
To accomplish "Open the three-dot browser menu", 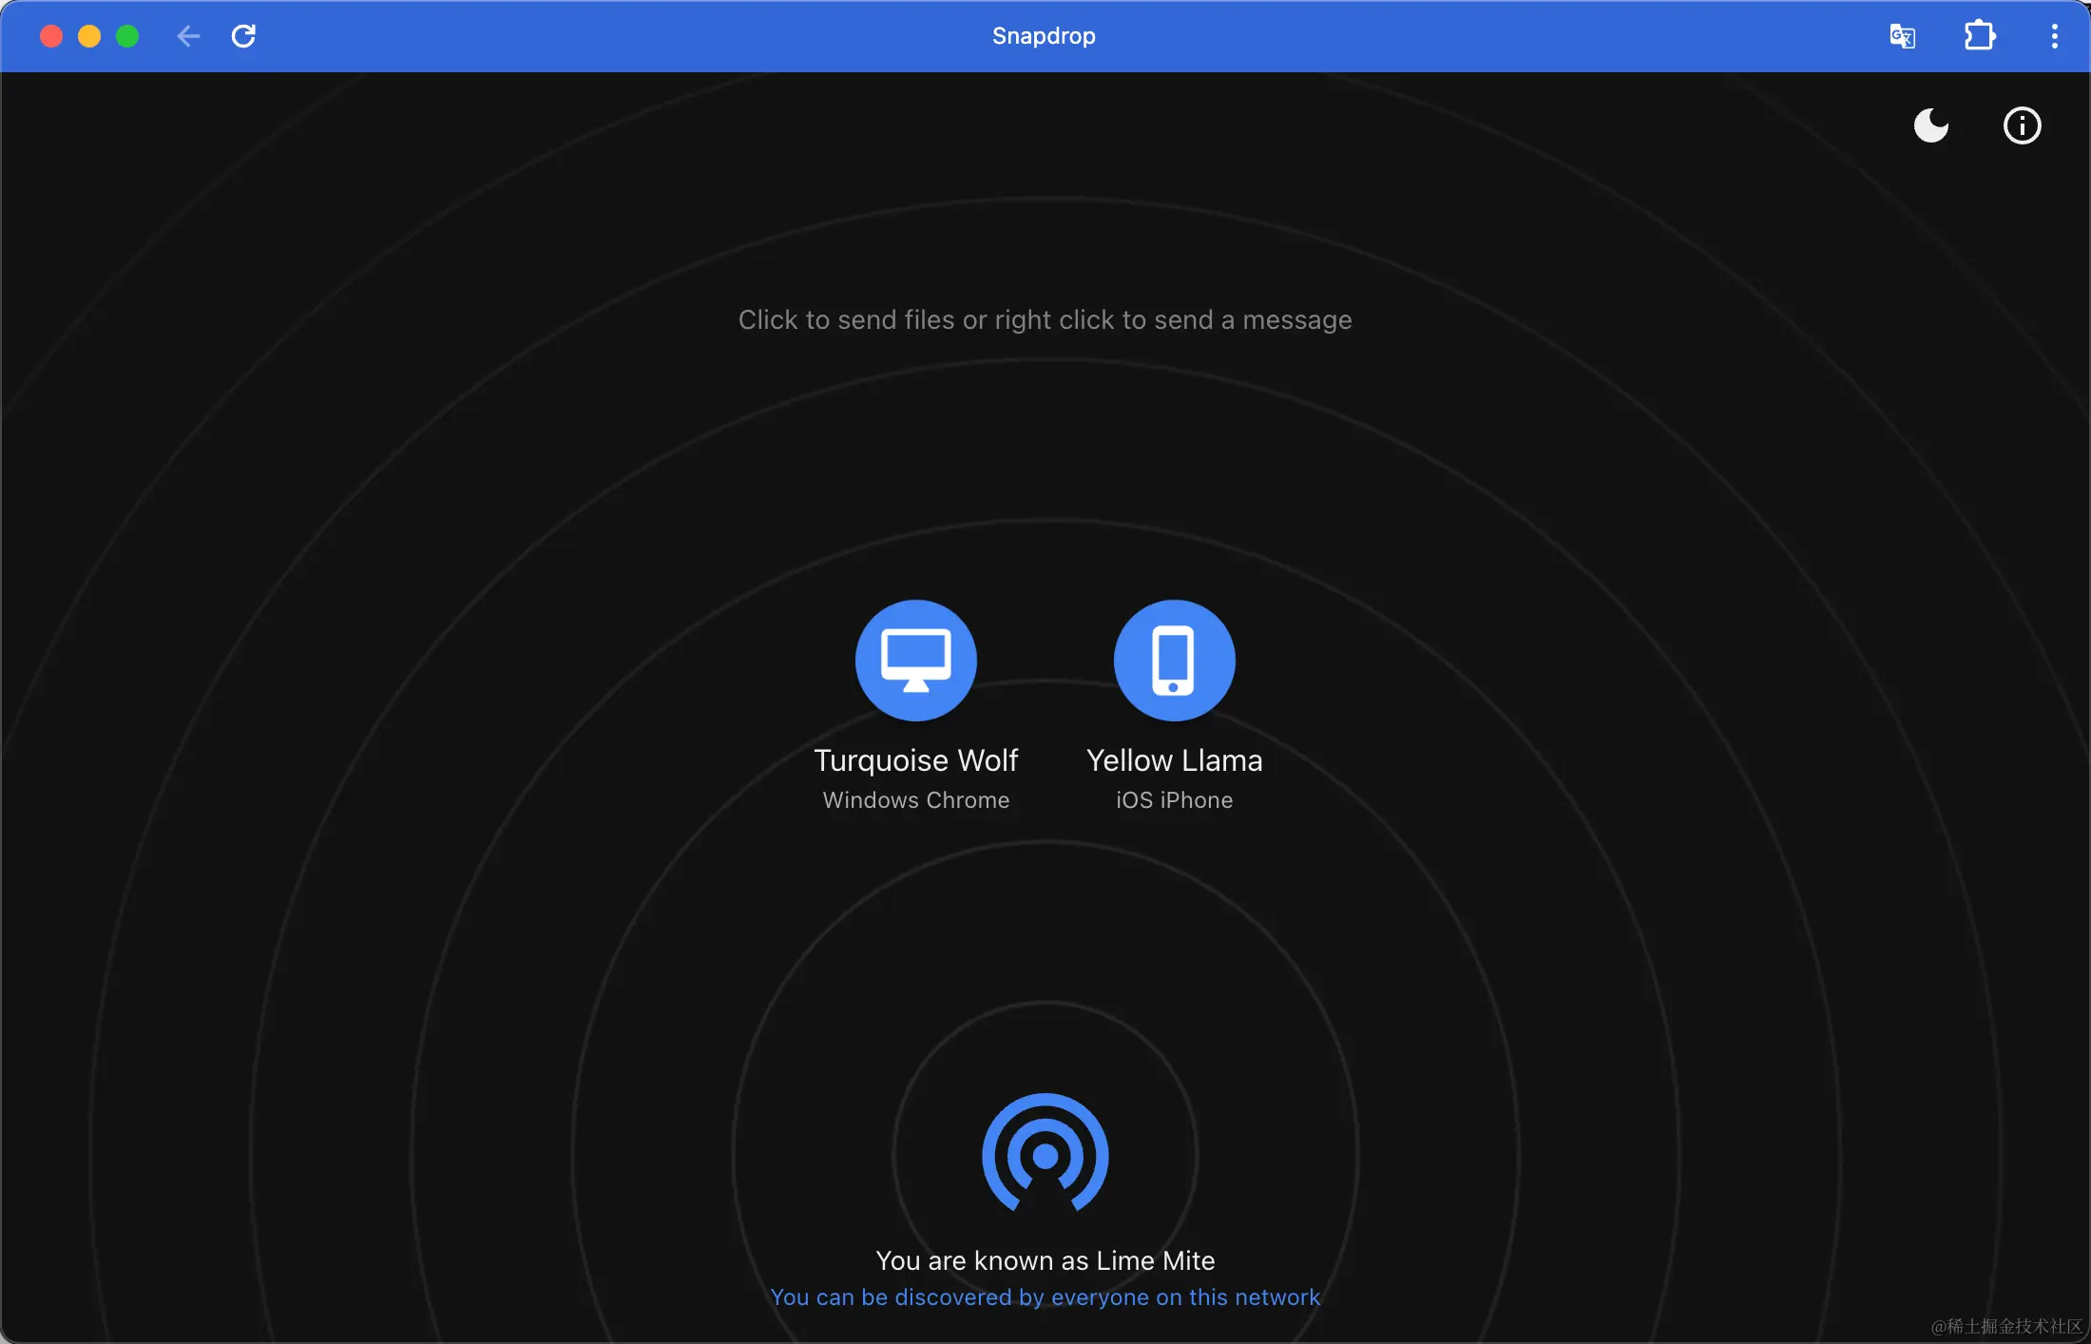I will click(x=2054, y=36).
